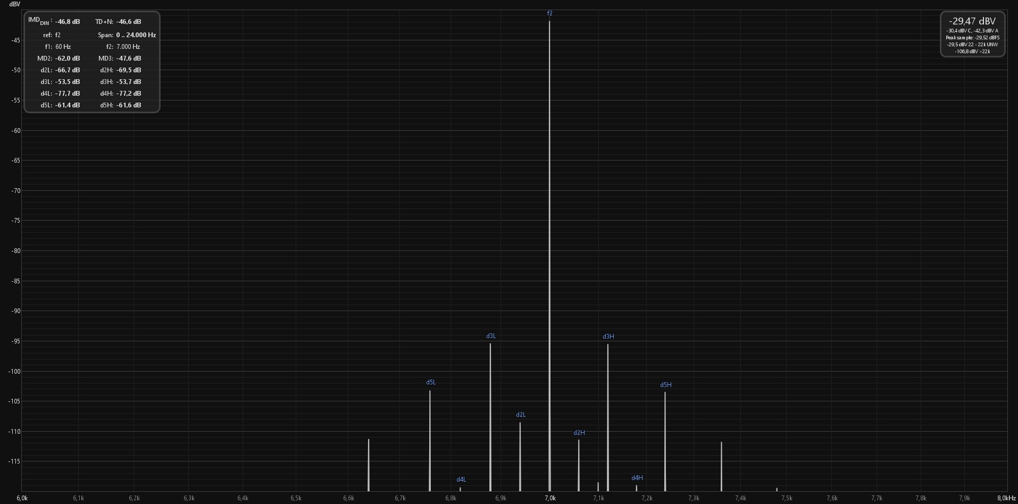Click the -100 level axis label
Image resolution: width=1018 pixels, height=504 pixels.
pos(14,372)
